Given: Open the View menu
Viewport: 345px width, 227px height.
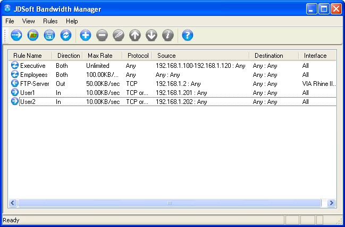Looking at the screenshot, I should pyautogui.click(x=29, y=21).
